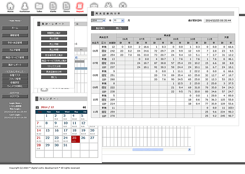Click the last update field 2014/12/25 08:35:44
Viewport: 245px width, 174px height.
(x=218, y=20)
